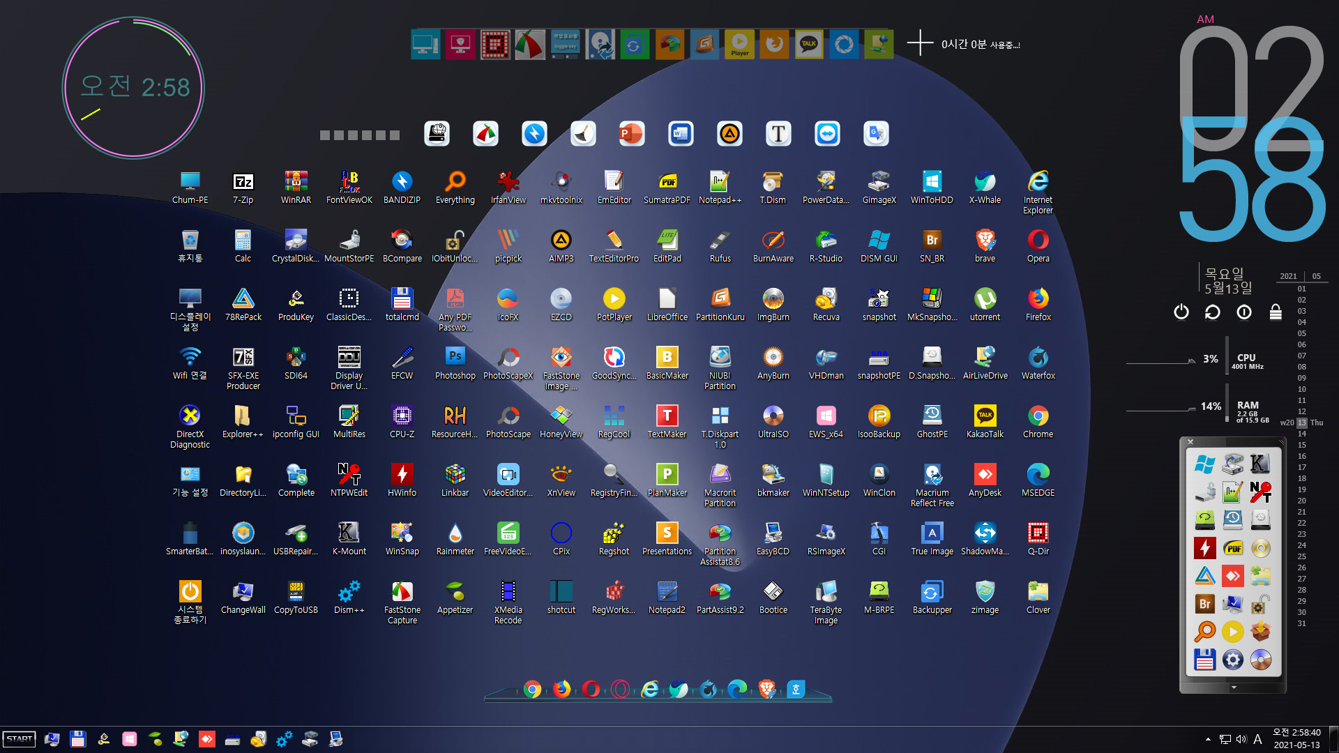Open utorrent icon
Screen dimensions: 1339x753
tap(985, 304)
